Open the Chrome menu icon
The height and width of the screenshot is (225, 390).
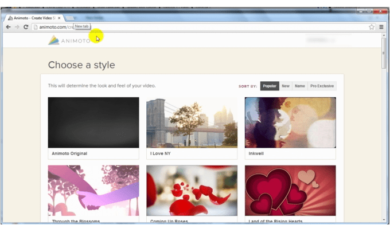coord(381,27)
